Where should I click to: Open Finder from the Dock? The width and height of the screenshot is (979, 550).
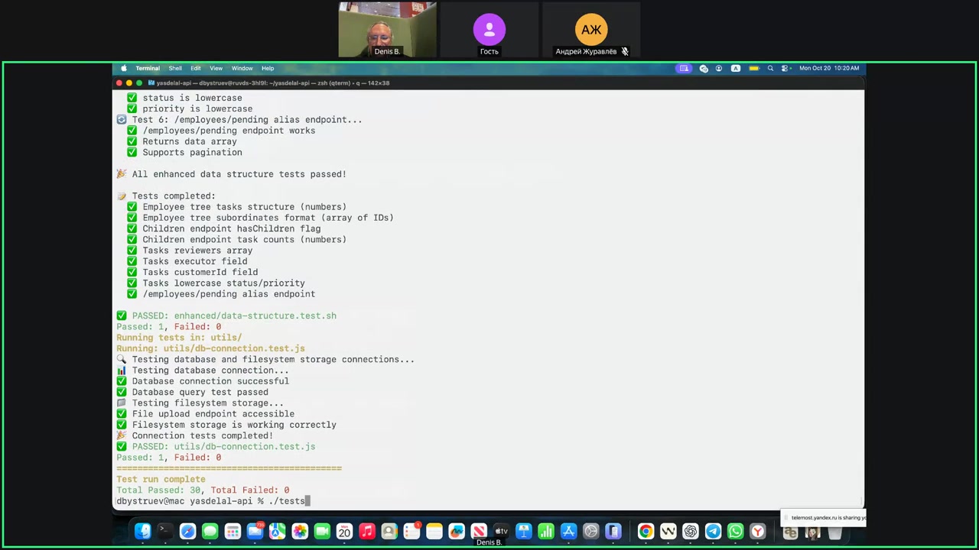click(x=143, y=532)
